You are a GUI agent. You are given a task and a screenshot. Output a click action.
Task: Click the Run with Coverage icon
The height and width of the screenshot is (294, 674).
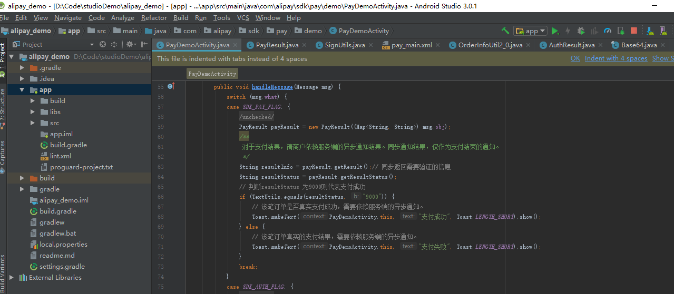tap(594, 31)
